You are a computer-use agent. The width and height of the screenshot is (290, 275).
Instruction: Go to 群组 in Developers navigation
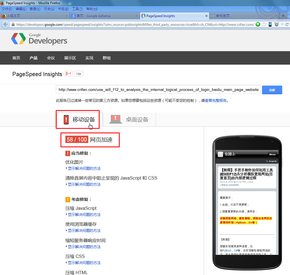(107, 58)
